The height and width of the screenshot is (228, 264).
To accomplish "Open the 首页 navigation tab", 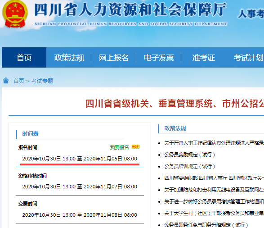I will pos(24,58).
